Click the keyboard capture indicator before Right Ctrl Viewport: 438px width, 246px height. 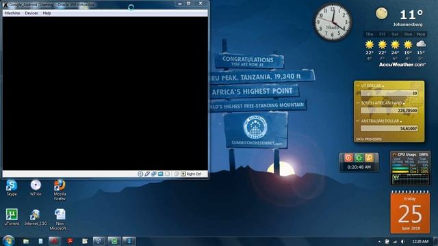click(x=183, y=174)
